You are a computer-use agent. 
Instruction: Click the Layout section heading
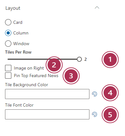tap(13, 8)
